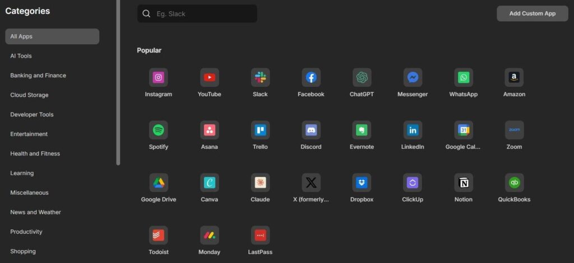
Task: Pick the Notion app icon
Action: tap(464, 182)
